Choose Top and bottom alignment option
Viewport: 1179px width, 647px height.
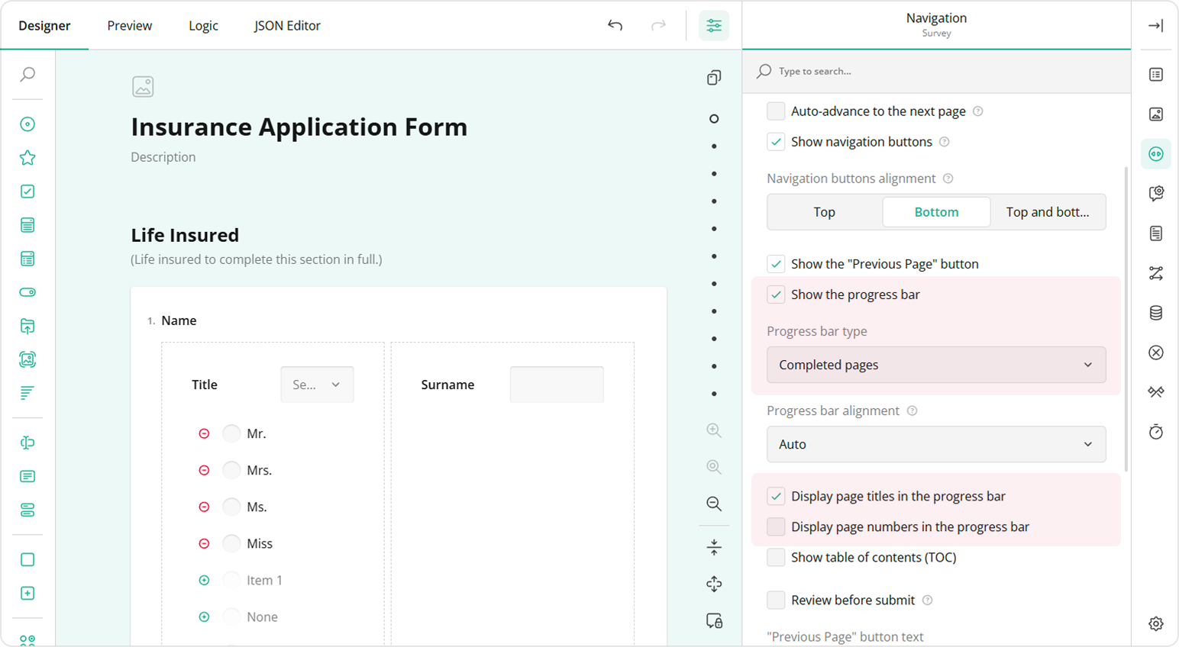(x=1047, y=212)
